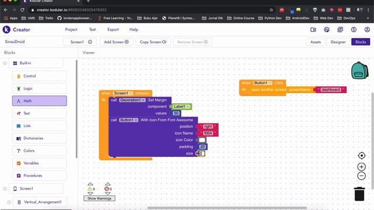This screenshot has width=374, height=210.
Task: Show more bookmarks with the overflow chevron
Action: tap(368, 18)
